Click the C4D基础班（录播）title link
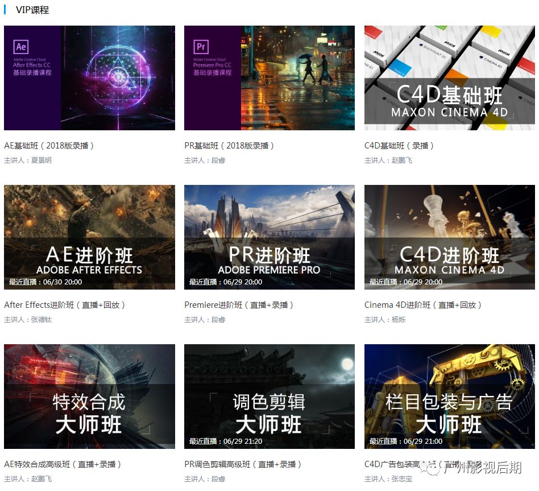The width and height of the screenshot is (539, 491). [399, 146]
